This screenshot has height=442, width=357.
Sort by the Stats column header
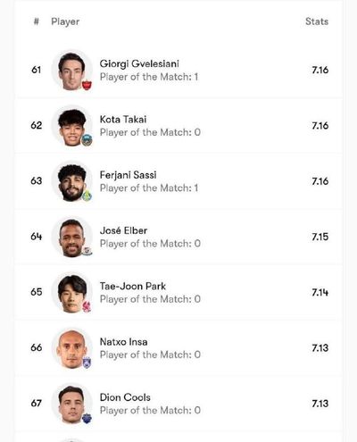317,21
